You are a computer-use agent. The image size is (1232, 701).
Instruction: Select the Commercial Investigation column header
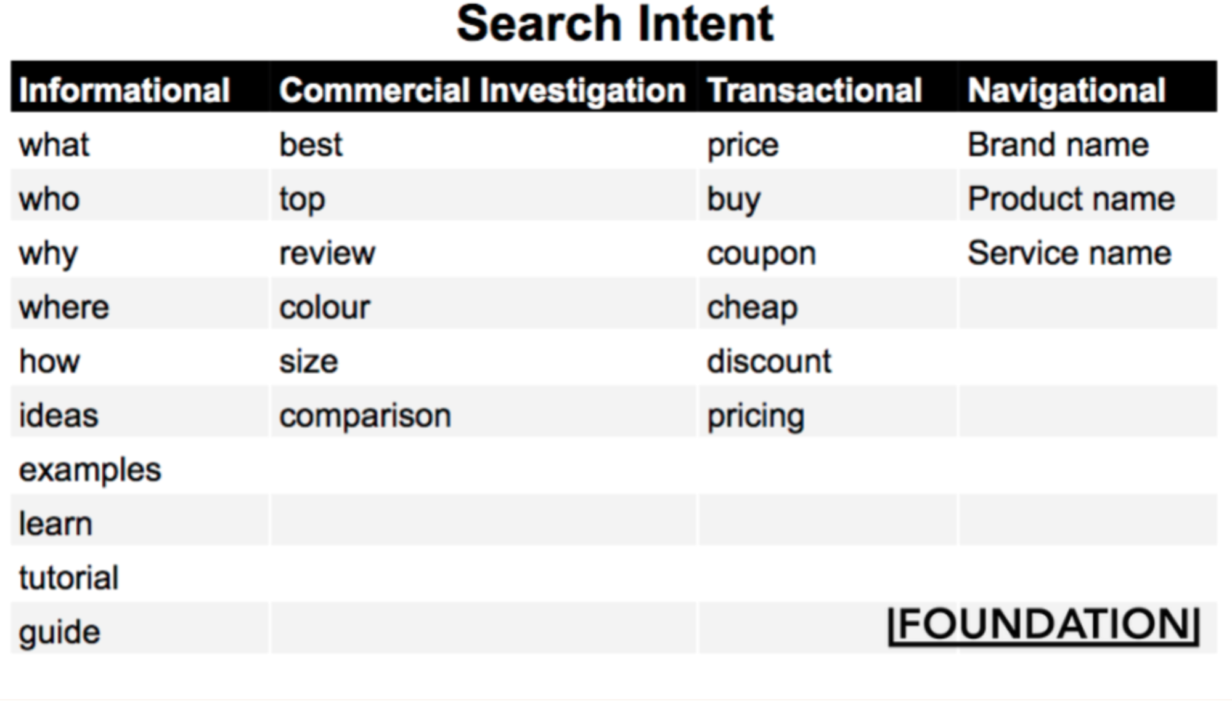point(482,90)
